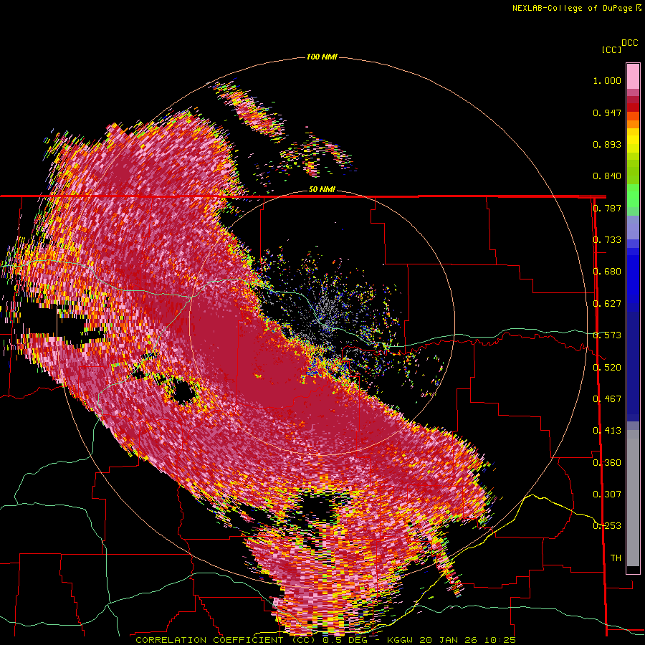Click the 0.733 color scale value
The width and height of the screenshot is (645, 645).
[x=607, y=240]
